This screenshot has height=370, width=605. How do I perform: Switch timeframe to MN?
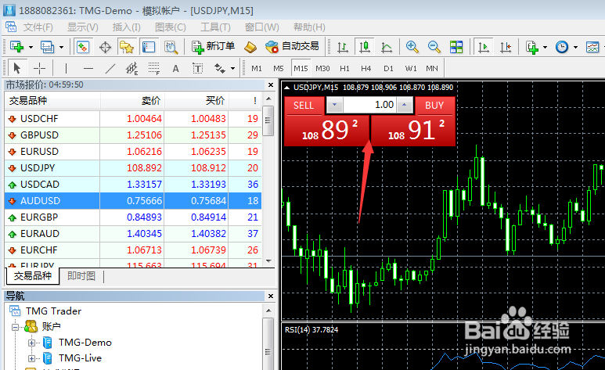coord(432,69)
